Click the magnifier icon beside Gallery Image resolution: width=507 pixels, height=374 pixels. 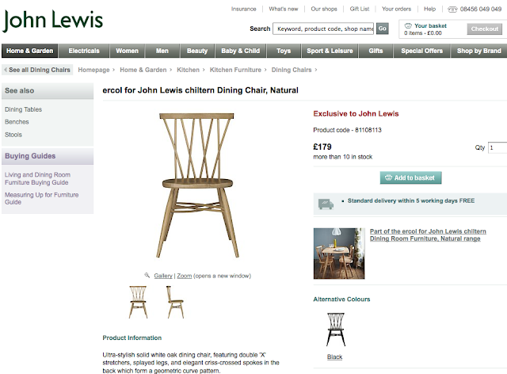[147, 275]
